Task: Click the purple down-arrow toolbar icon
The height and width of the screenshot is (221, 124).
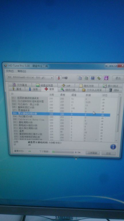Action: (x=106, y=78)
